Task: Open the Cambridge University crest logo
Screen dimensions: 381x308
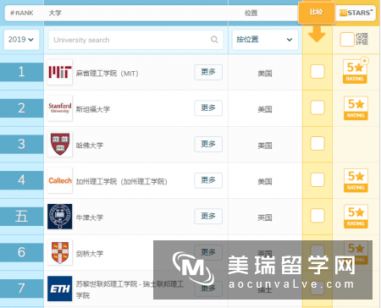Action: click(x=60, y=252)
